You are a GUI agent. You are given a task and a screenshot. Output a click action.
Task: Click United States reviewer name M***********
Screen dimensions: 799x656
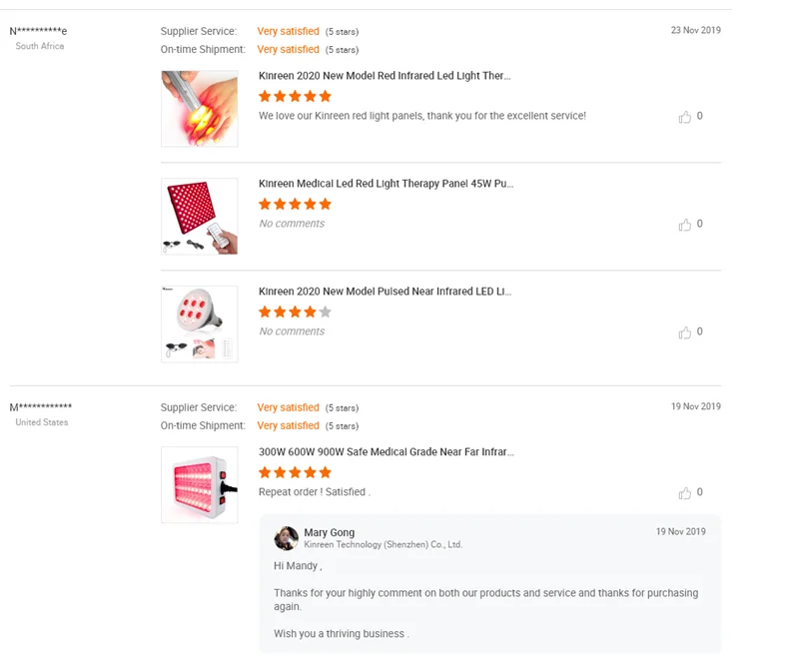(x=41, y=407)
